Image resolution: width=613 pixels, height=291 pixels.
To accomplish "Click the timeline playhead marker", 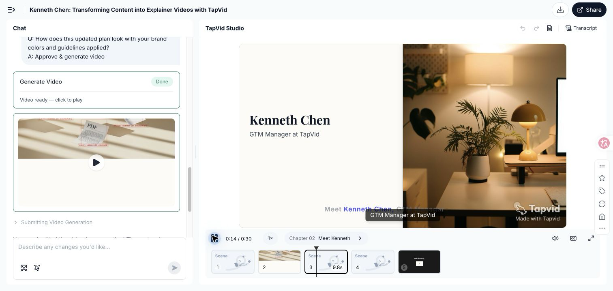I will tap(316, 248).
